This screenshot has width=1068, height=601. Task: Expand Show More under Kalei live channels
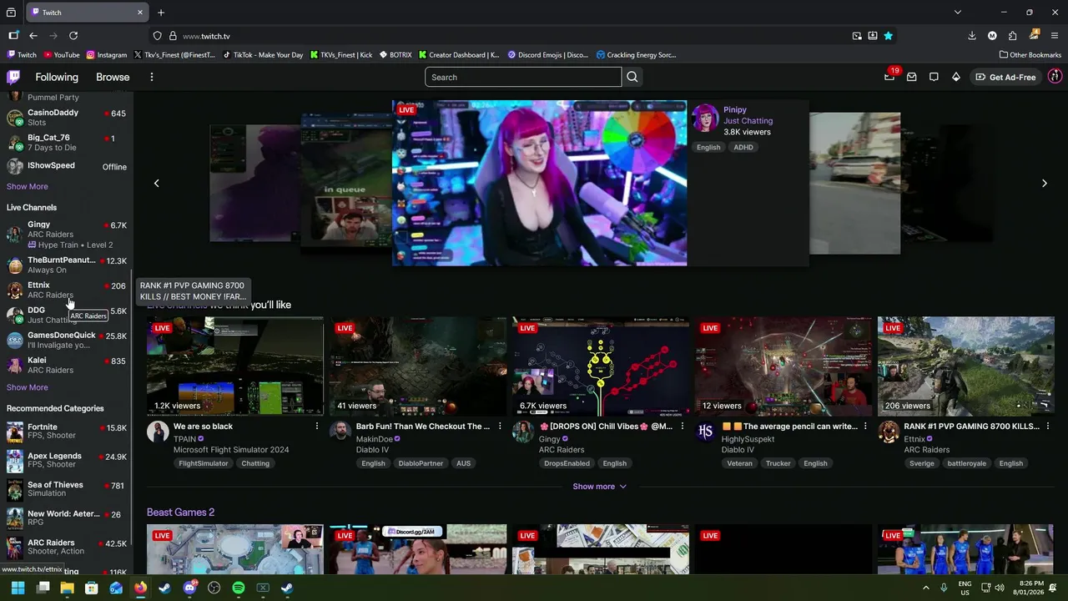[28, 387]
